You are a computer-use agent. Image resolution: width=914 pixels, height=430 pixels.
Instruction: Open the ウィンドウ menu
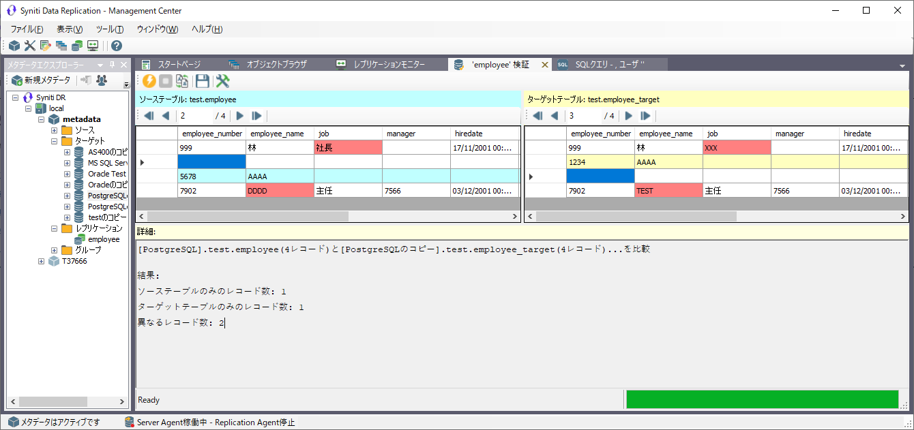[158, 29]
